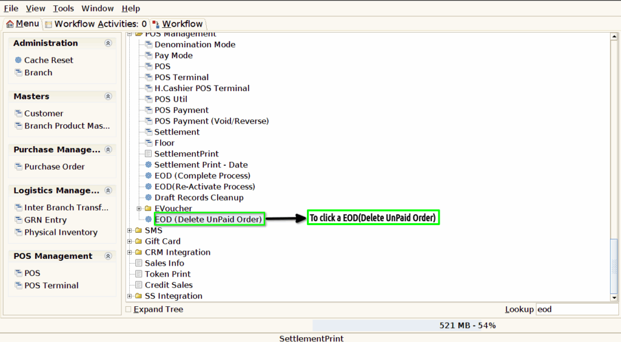This screenshot has width=621, height=342.
Task: Switch to the Workflow tab
Action: coord(178,24)
